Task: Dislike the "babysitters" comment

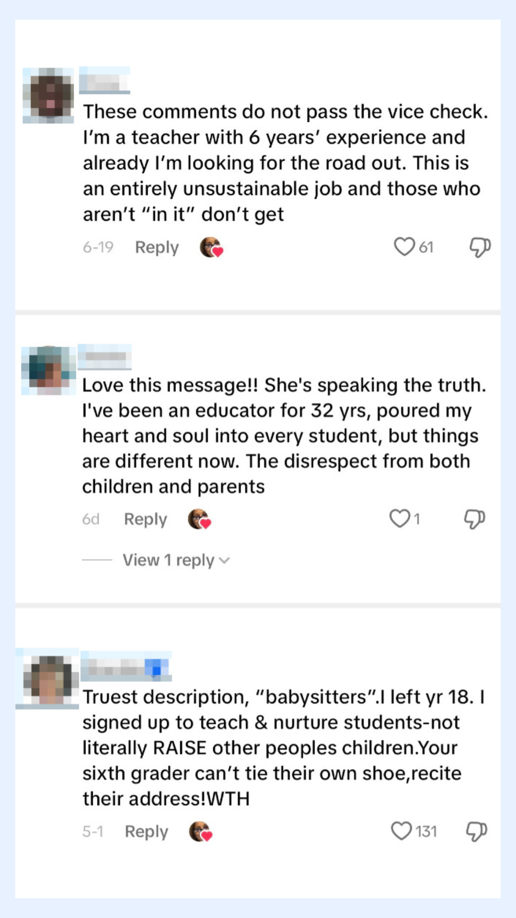Action: click(x=476, y=831)
